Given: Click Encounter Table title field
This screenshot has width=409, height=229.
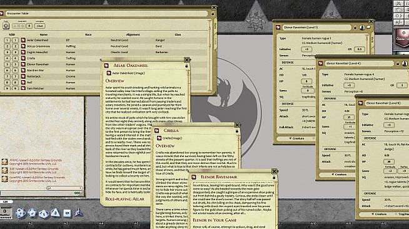Looking at the screenshot, I should (x=107, y=14).
